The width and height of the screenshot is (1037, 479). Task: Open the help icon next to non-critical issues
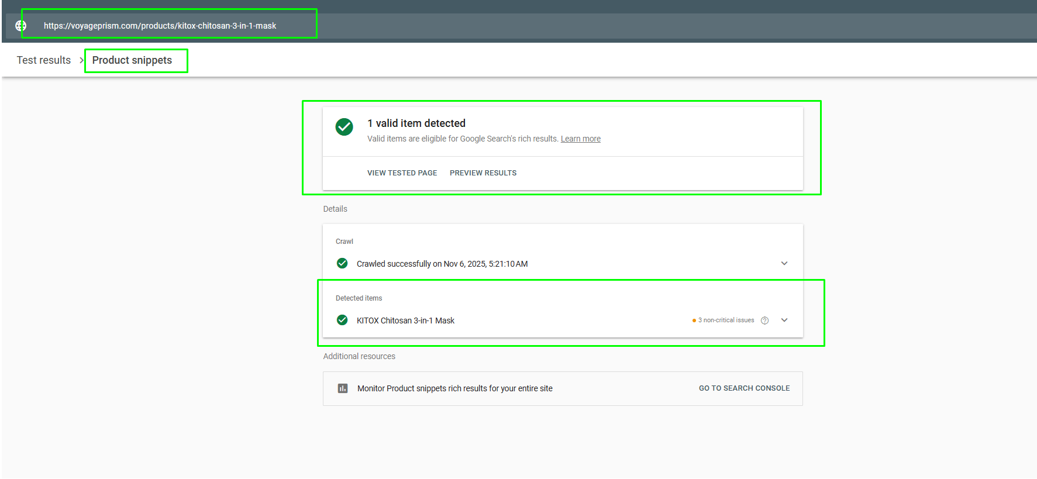[764, 321]
